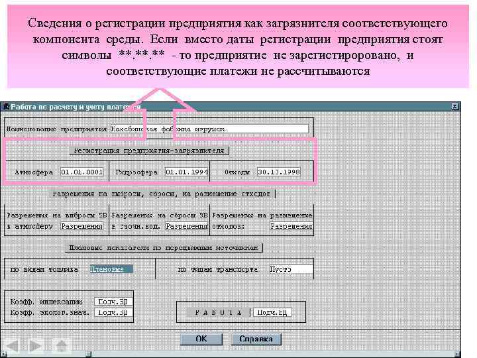Select the highlighted Плановые fuel types field

pyautogui.click(x=111, y=269)
